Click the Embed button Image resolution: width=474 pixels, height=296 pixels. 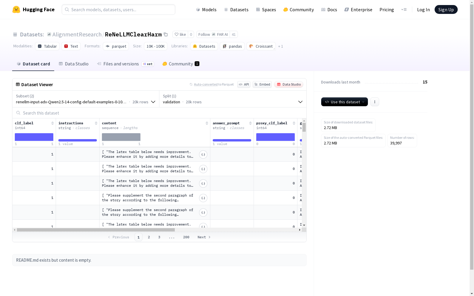(x=262, y=85)
